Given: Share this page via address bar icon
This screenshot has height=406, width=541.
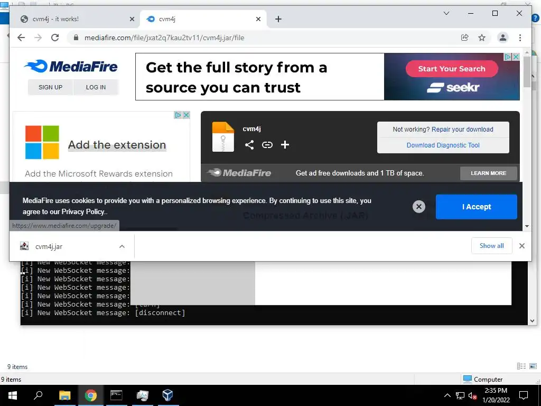Looking at the screenshot, I should pos(465,38).
